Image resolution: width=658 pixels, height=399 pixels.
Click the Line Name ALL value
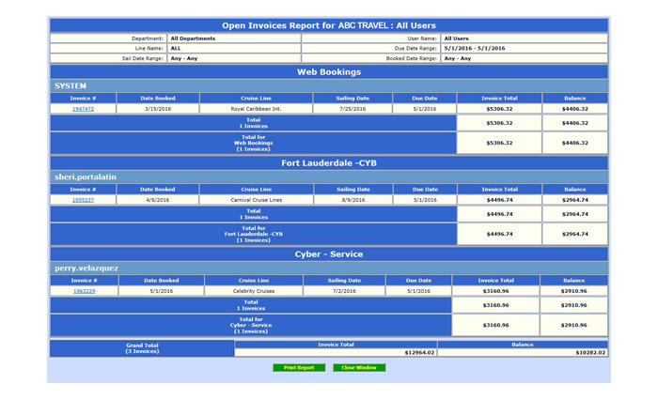pyautogui.click(x=176, y=48)
